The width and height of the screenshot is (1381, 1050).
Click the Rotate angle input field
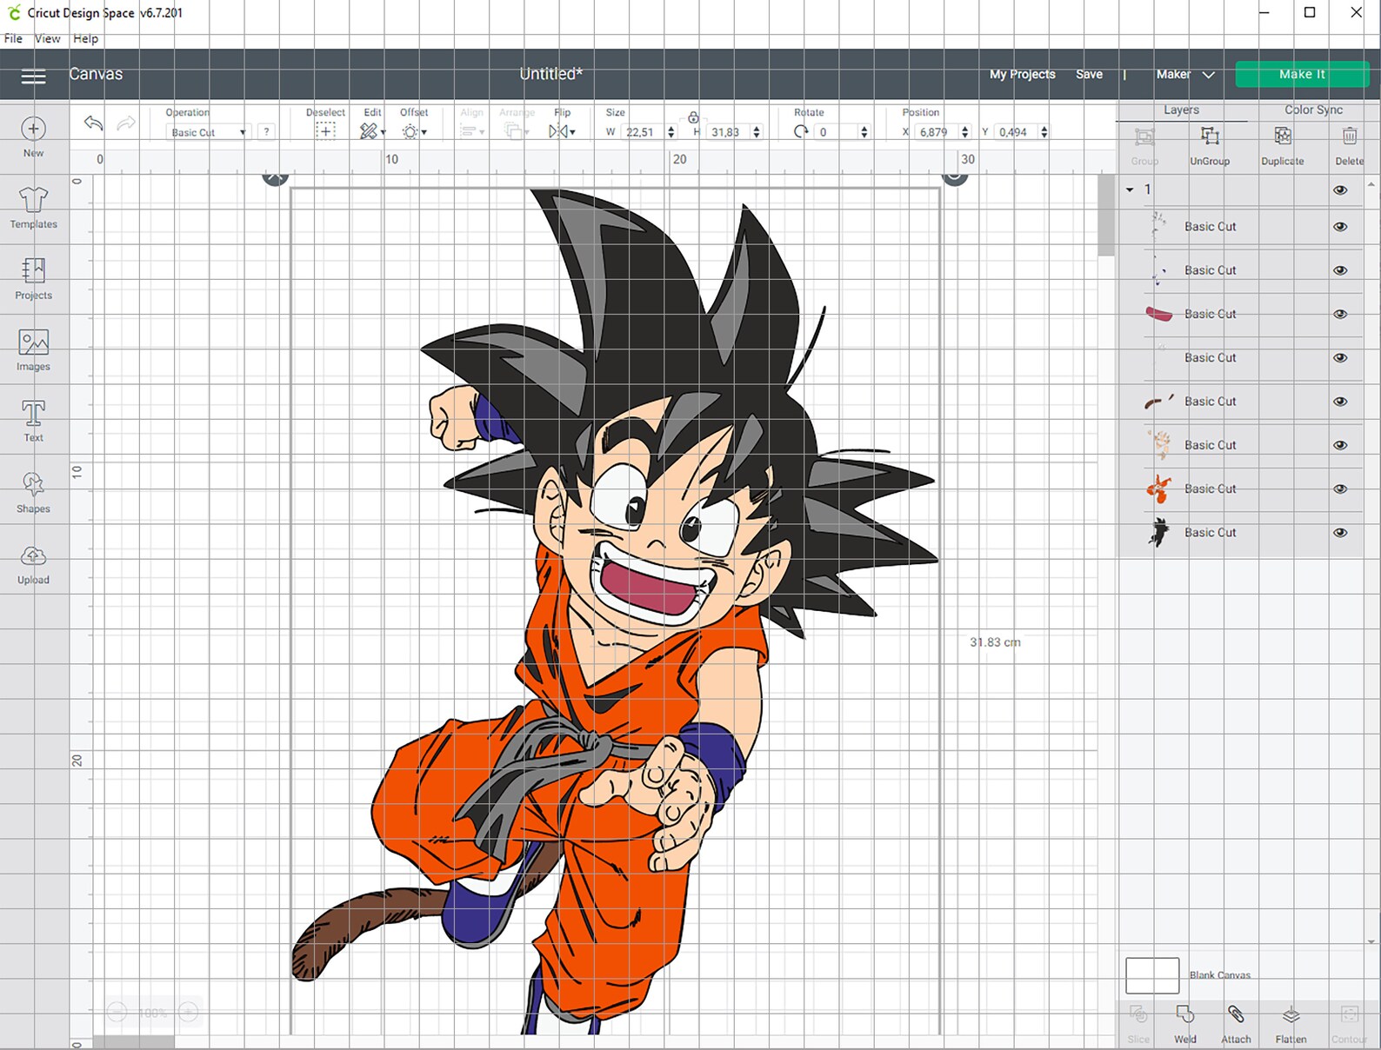click(x=836, y=132)
